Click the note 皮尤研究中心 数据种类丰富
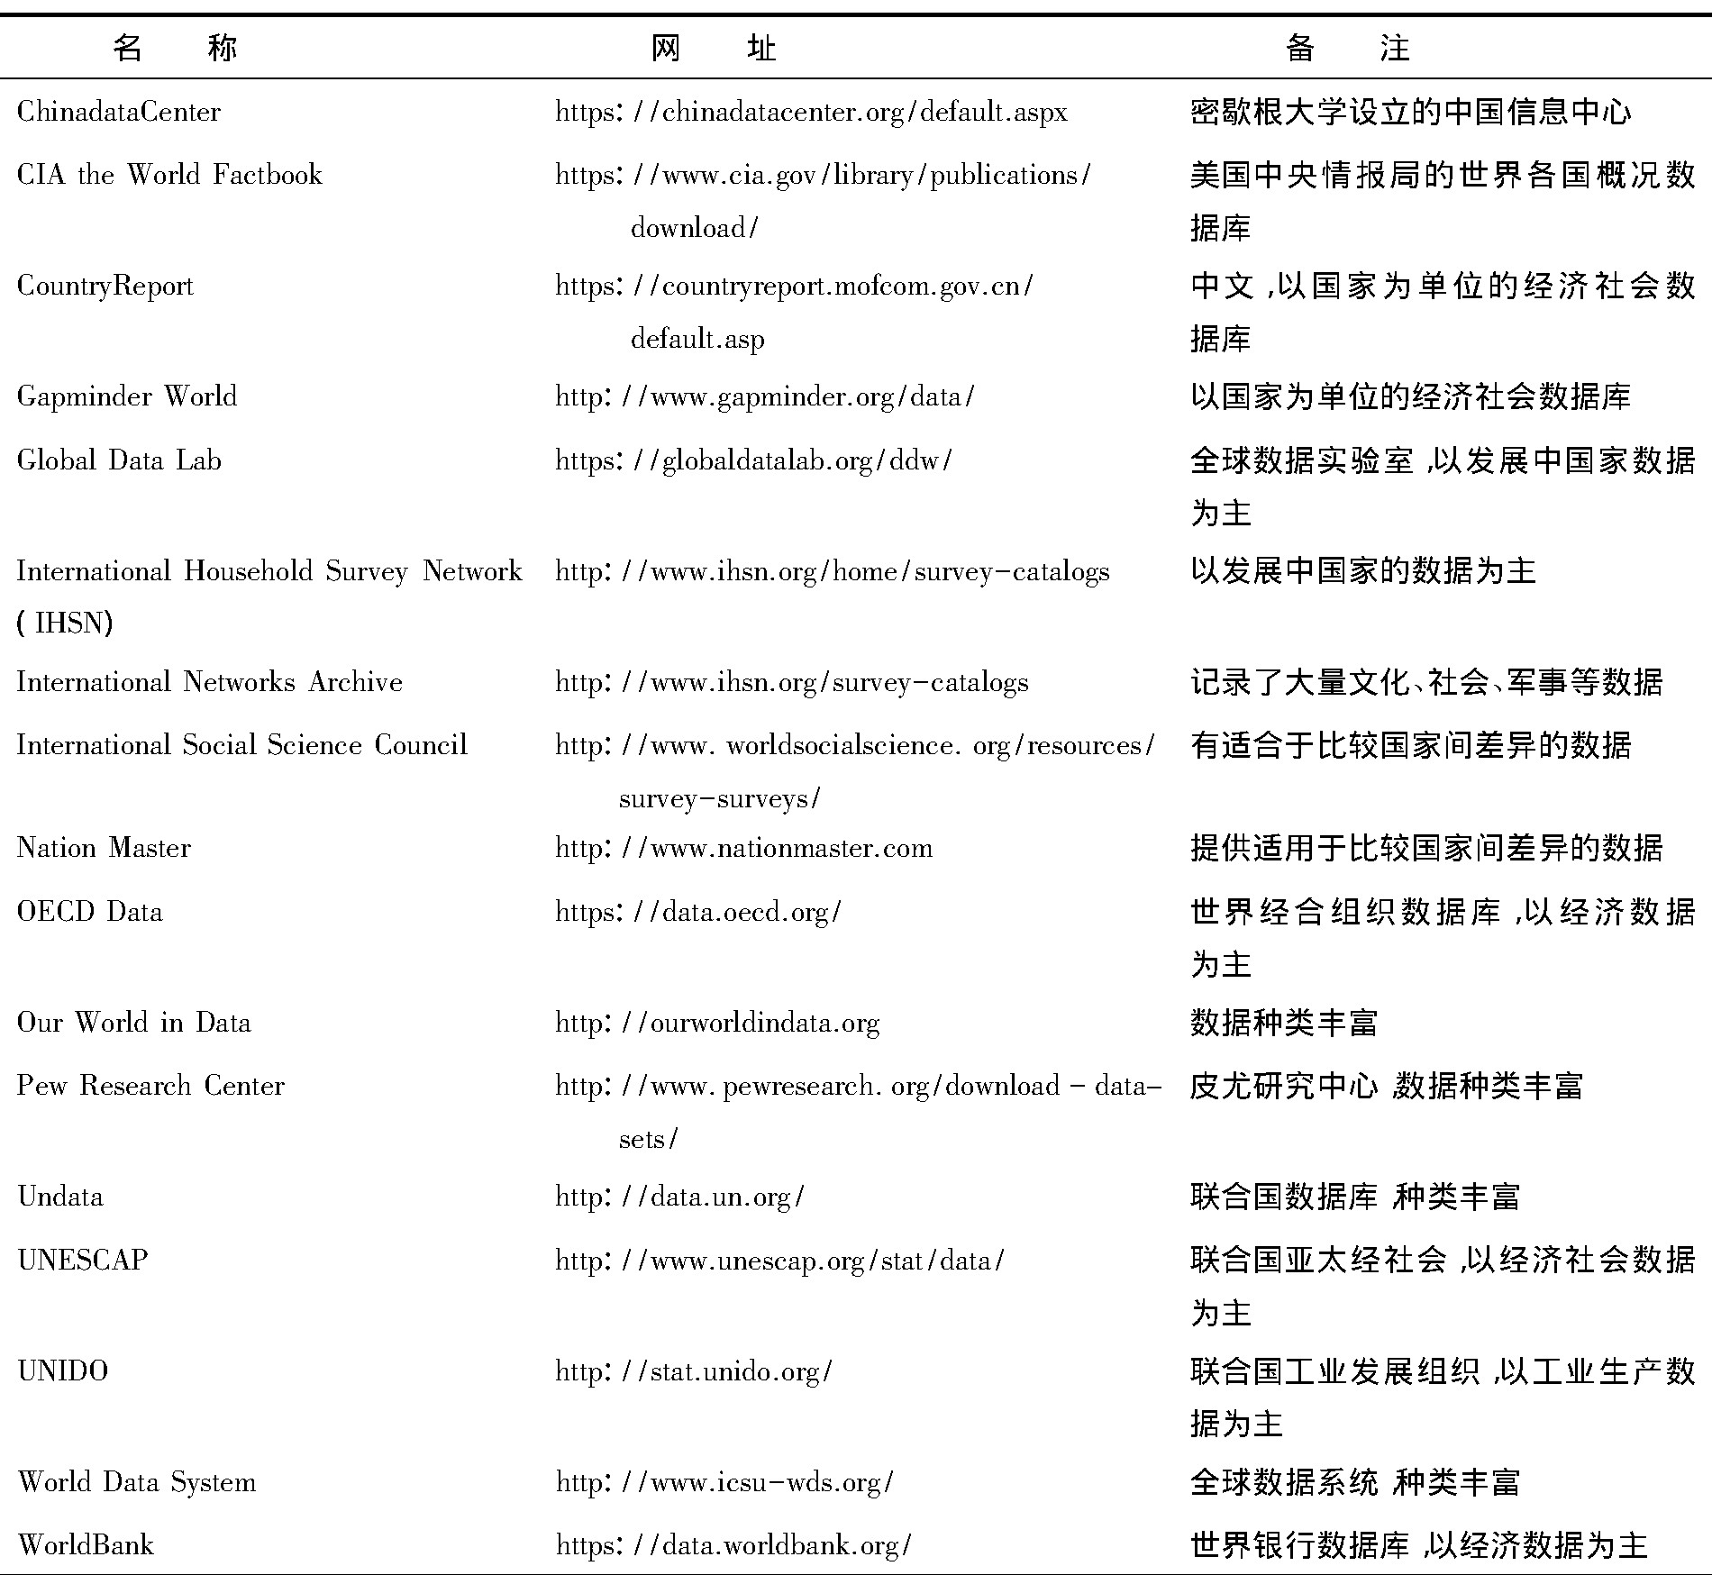1712x1575 pixels. [1386, 1087]
